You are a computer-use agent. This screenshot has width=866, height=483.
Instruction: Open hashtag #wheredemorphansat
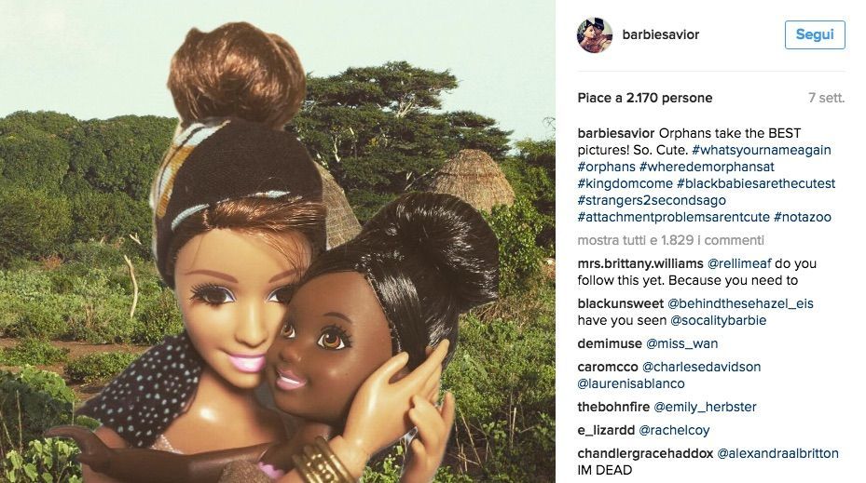pos(707,167)
